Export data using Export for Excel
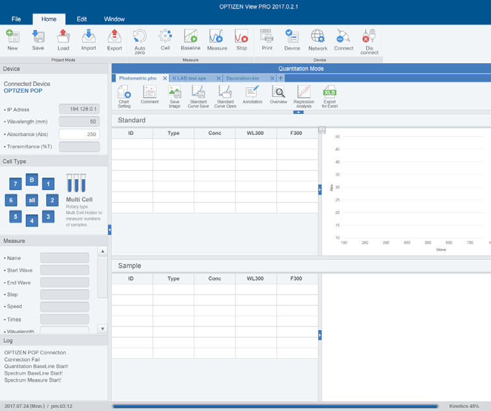 [x=330, y=96]
